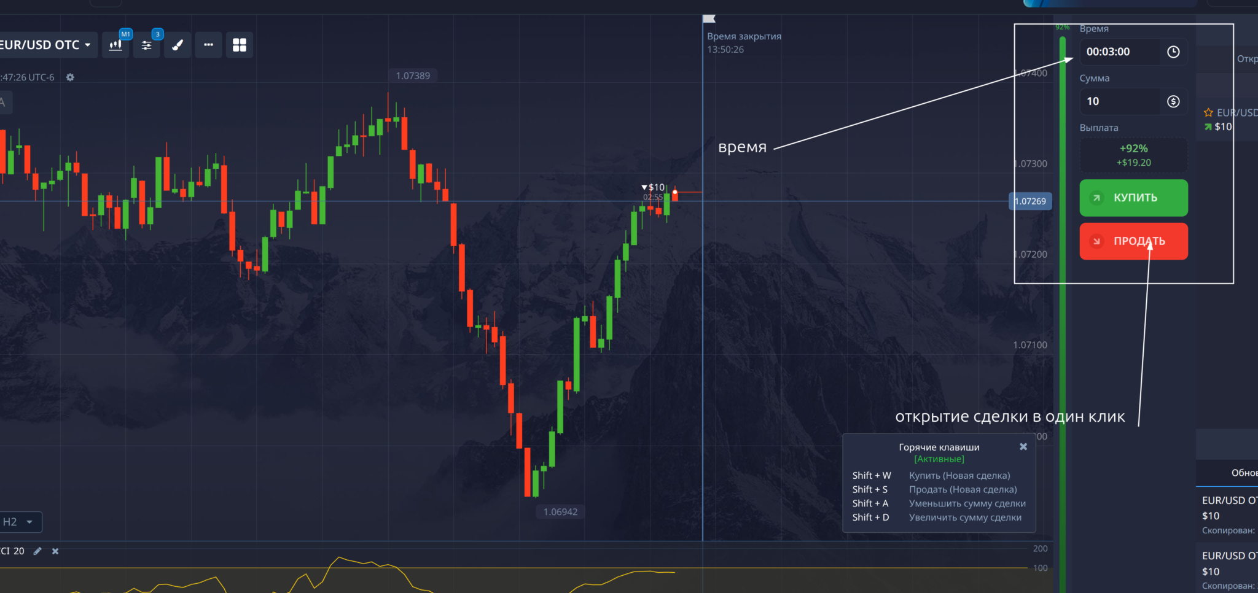Select the drawing brush tool
The height and width of the screenshot is (593, 1258).
178,45
